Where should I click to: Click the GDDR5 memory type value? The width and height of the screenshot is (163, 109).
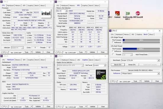point(98,87)
